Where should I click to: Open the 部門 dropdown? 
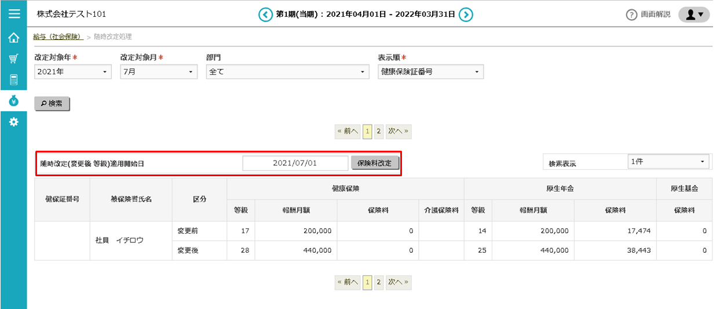(x=287, y=72)
